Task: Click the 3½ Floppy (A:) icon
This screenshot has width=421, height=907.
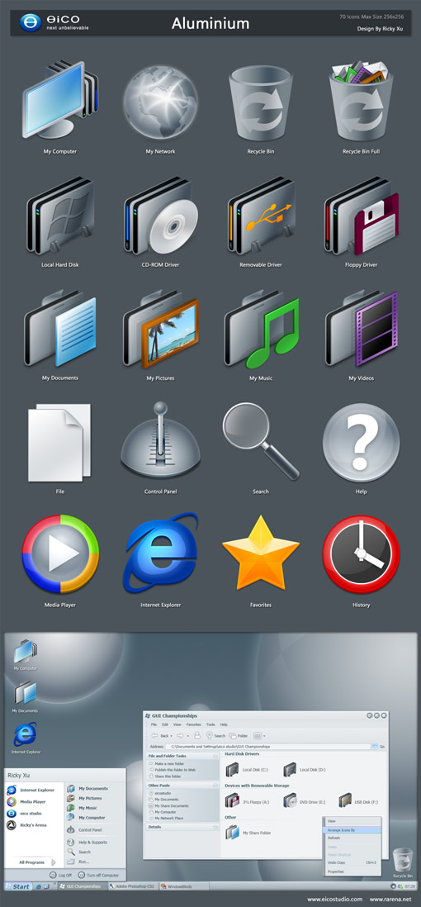Action: point(232,801)
